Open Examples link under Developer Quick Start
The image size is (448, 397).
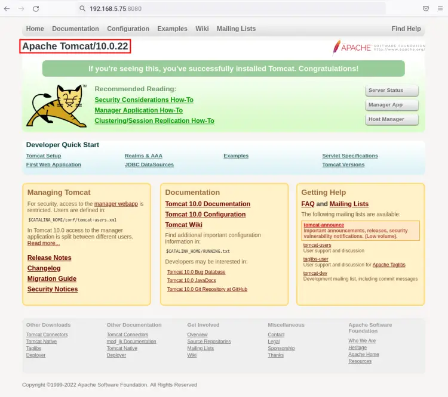pyautogui.click(x=236, y=156)
